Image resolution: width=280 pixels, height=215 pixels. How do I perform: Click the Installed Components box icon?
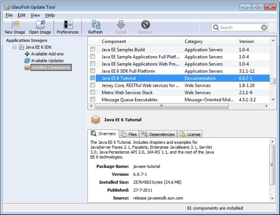click(27, 67)
